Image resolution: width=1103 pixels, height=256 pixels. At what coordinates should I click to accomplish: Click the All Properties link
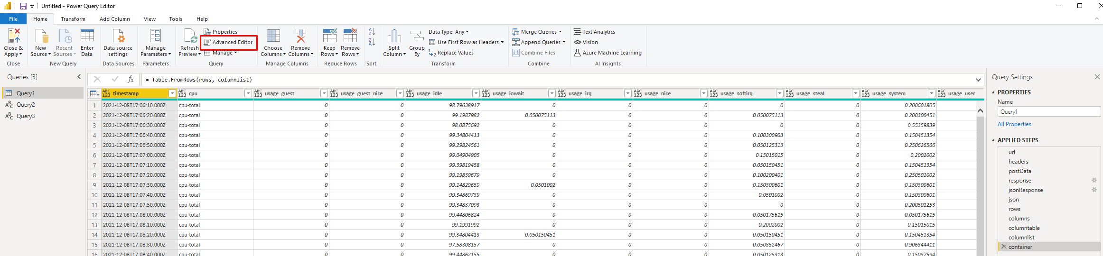pos(1014,124)
